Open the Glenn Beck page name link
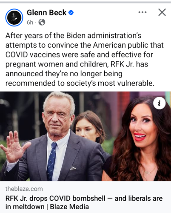Screen dimensions: 171x213 click(46, 12)
